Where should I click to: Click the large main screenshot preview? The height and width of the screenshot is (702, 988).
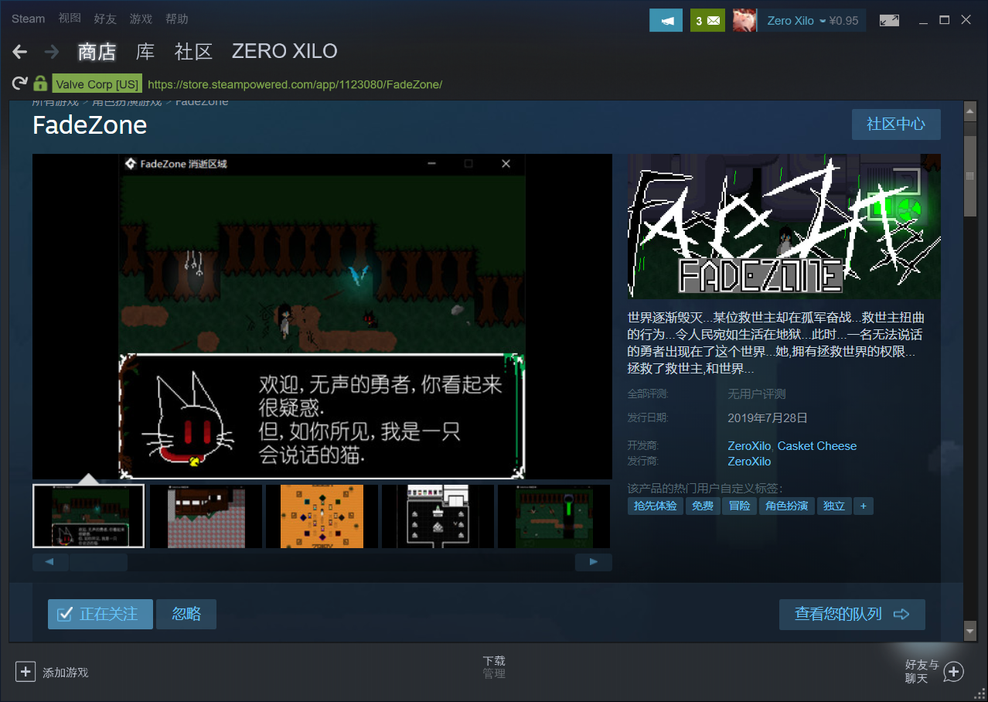[x=322, y=316]
